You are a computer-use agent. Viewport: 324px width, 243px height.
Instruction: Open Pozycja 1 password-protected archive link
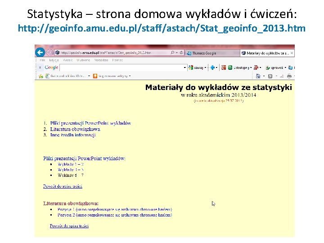point(115,209)
